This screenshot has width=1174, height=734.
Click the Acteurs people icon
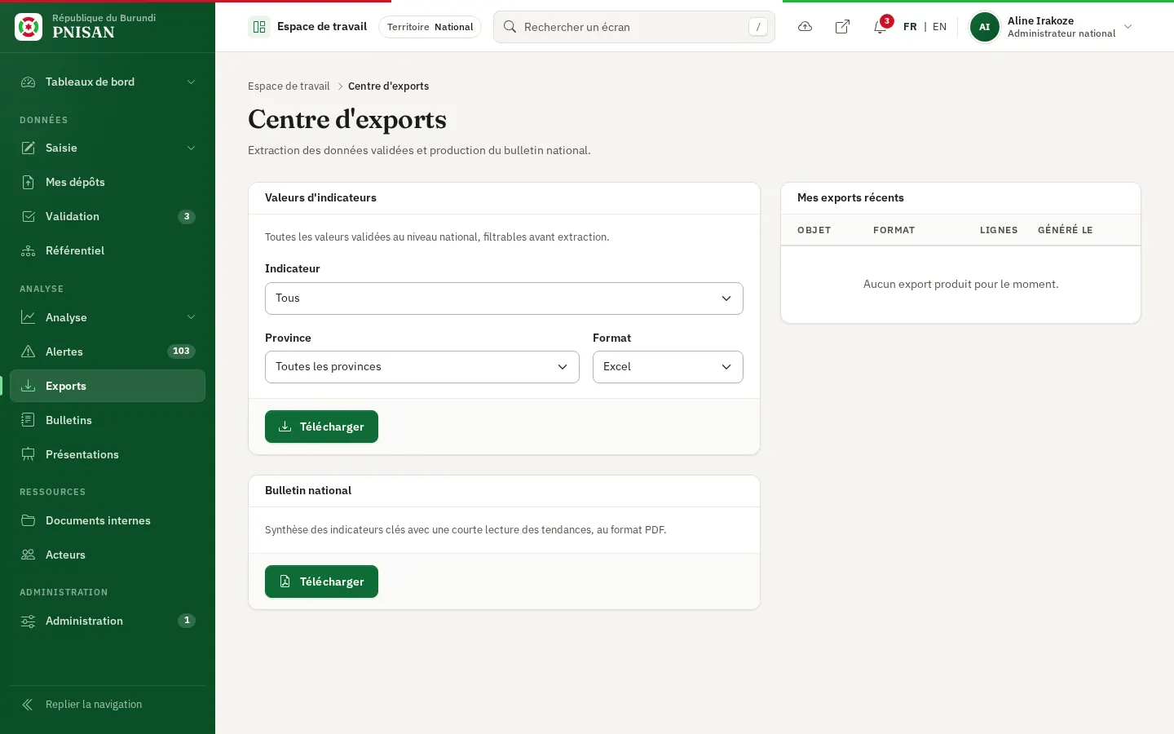[29, 555]
